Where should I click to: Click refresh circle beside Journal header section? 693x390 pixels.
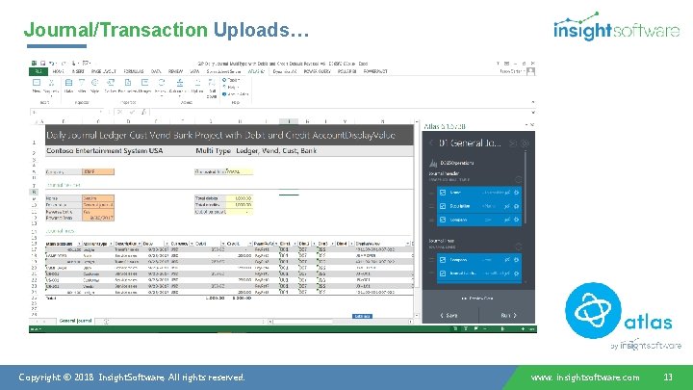point(519,179)
